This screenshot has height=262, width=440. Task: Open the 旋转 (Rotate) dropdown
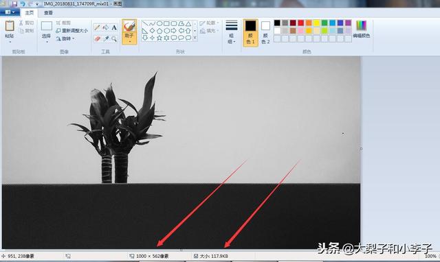[x=65, y=38]
